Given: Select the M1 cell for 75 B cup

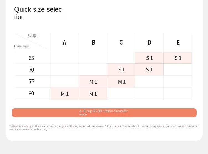Looking at the screenshot, I should pos(93,82).
